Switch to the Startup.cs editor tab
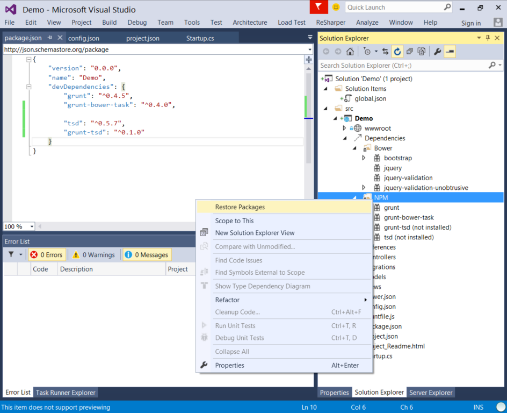The image size is (507, 413). point(200,39)
